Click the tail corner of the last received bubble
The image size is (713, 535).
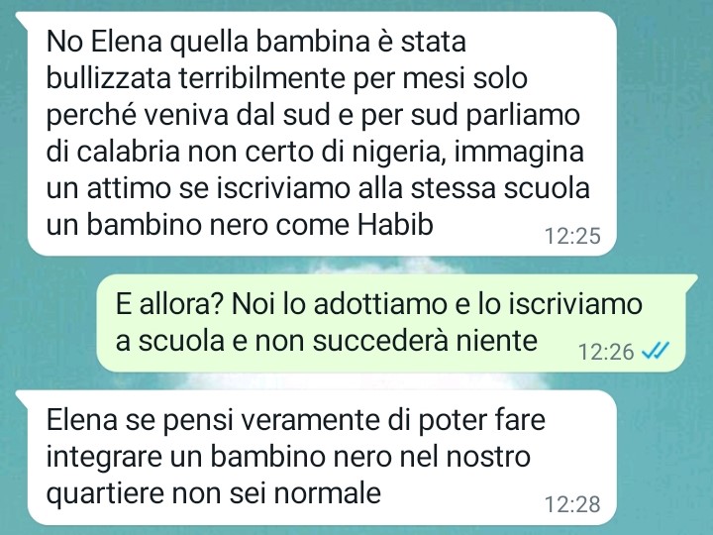pyautogui.click(x=22, y=396)
